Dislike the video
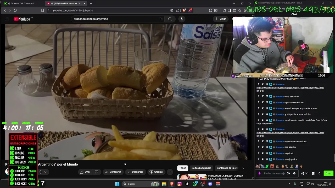This screenshot has height=188, width=335. pyautogui.click(x=96, y=172)
